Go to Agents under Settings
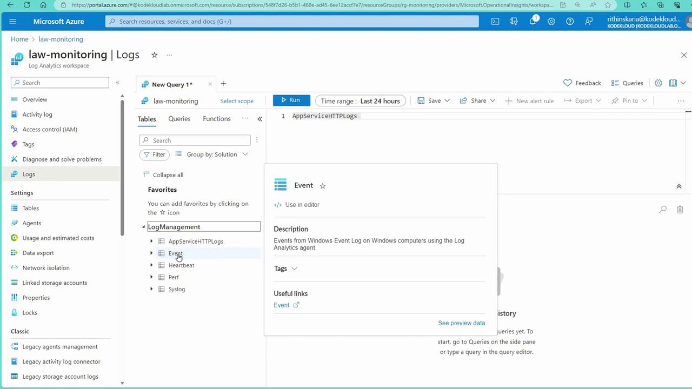The height and width of the screenshot is (389, 692). (x=32, y=223)
